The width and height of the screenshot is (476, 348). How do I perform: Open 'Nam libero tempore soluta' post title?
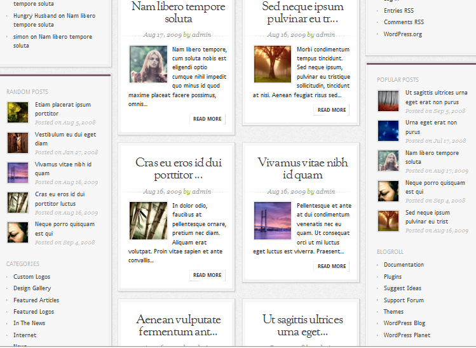tap(179, 13)
